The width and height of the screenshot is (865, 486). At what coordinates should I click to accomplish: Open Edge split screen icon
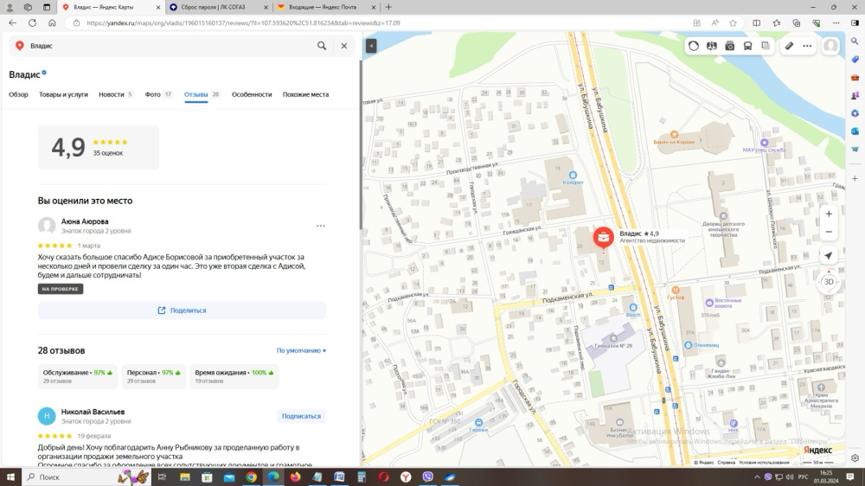[x=756, y=23]
